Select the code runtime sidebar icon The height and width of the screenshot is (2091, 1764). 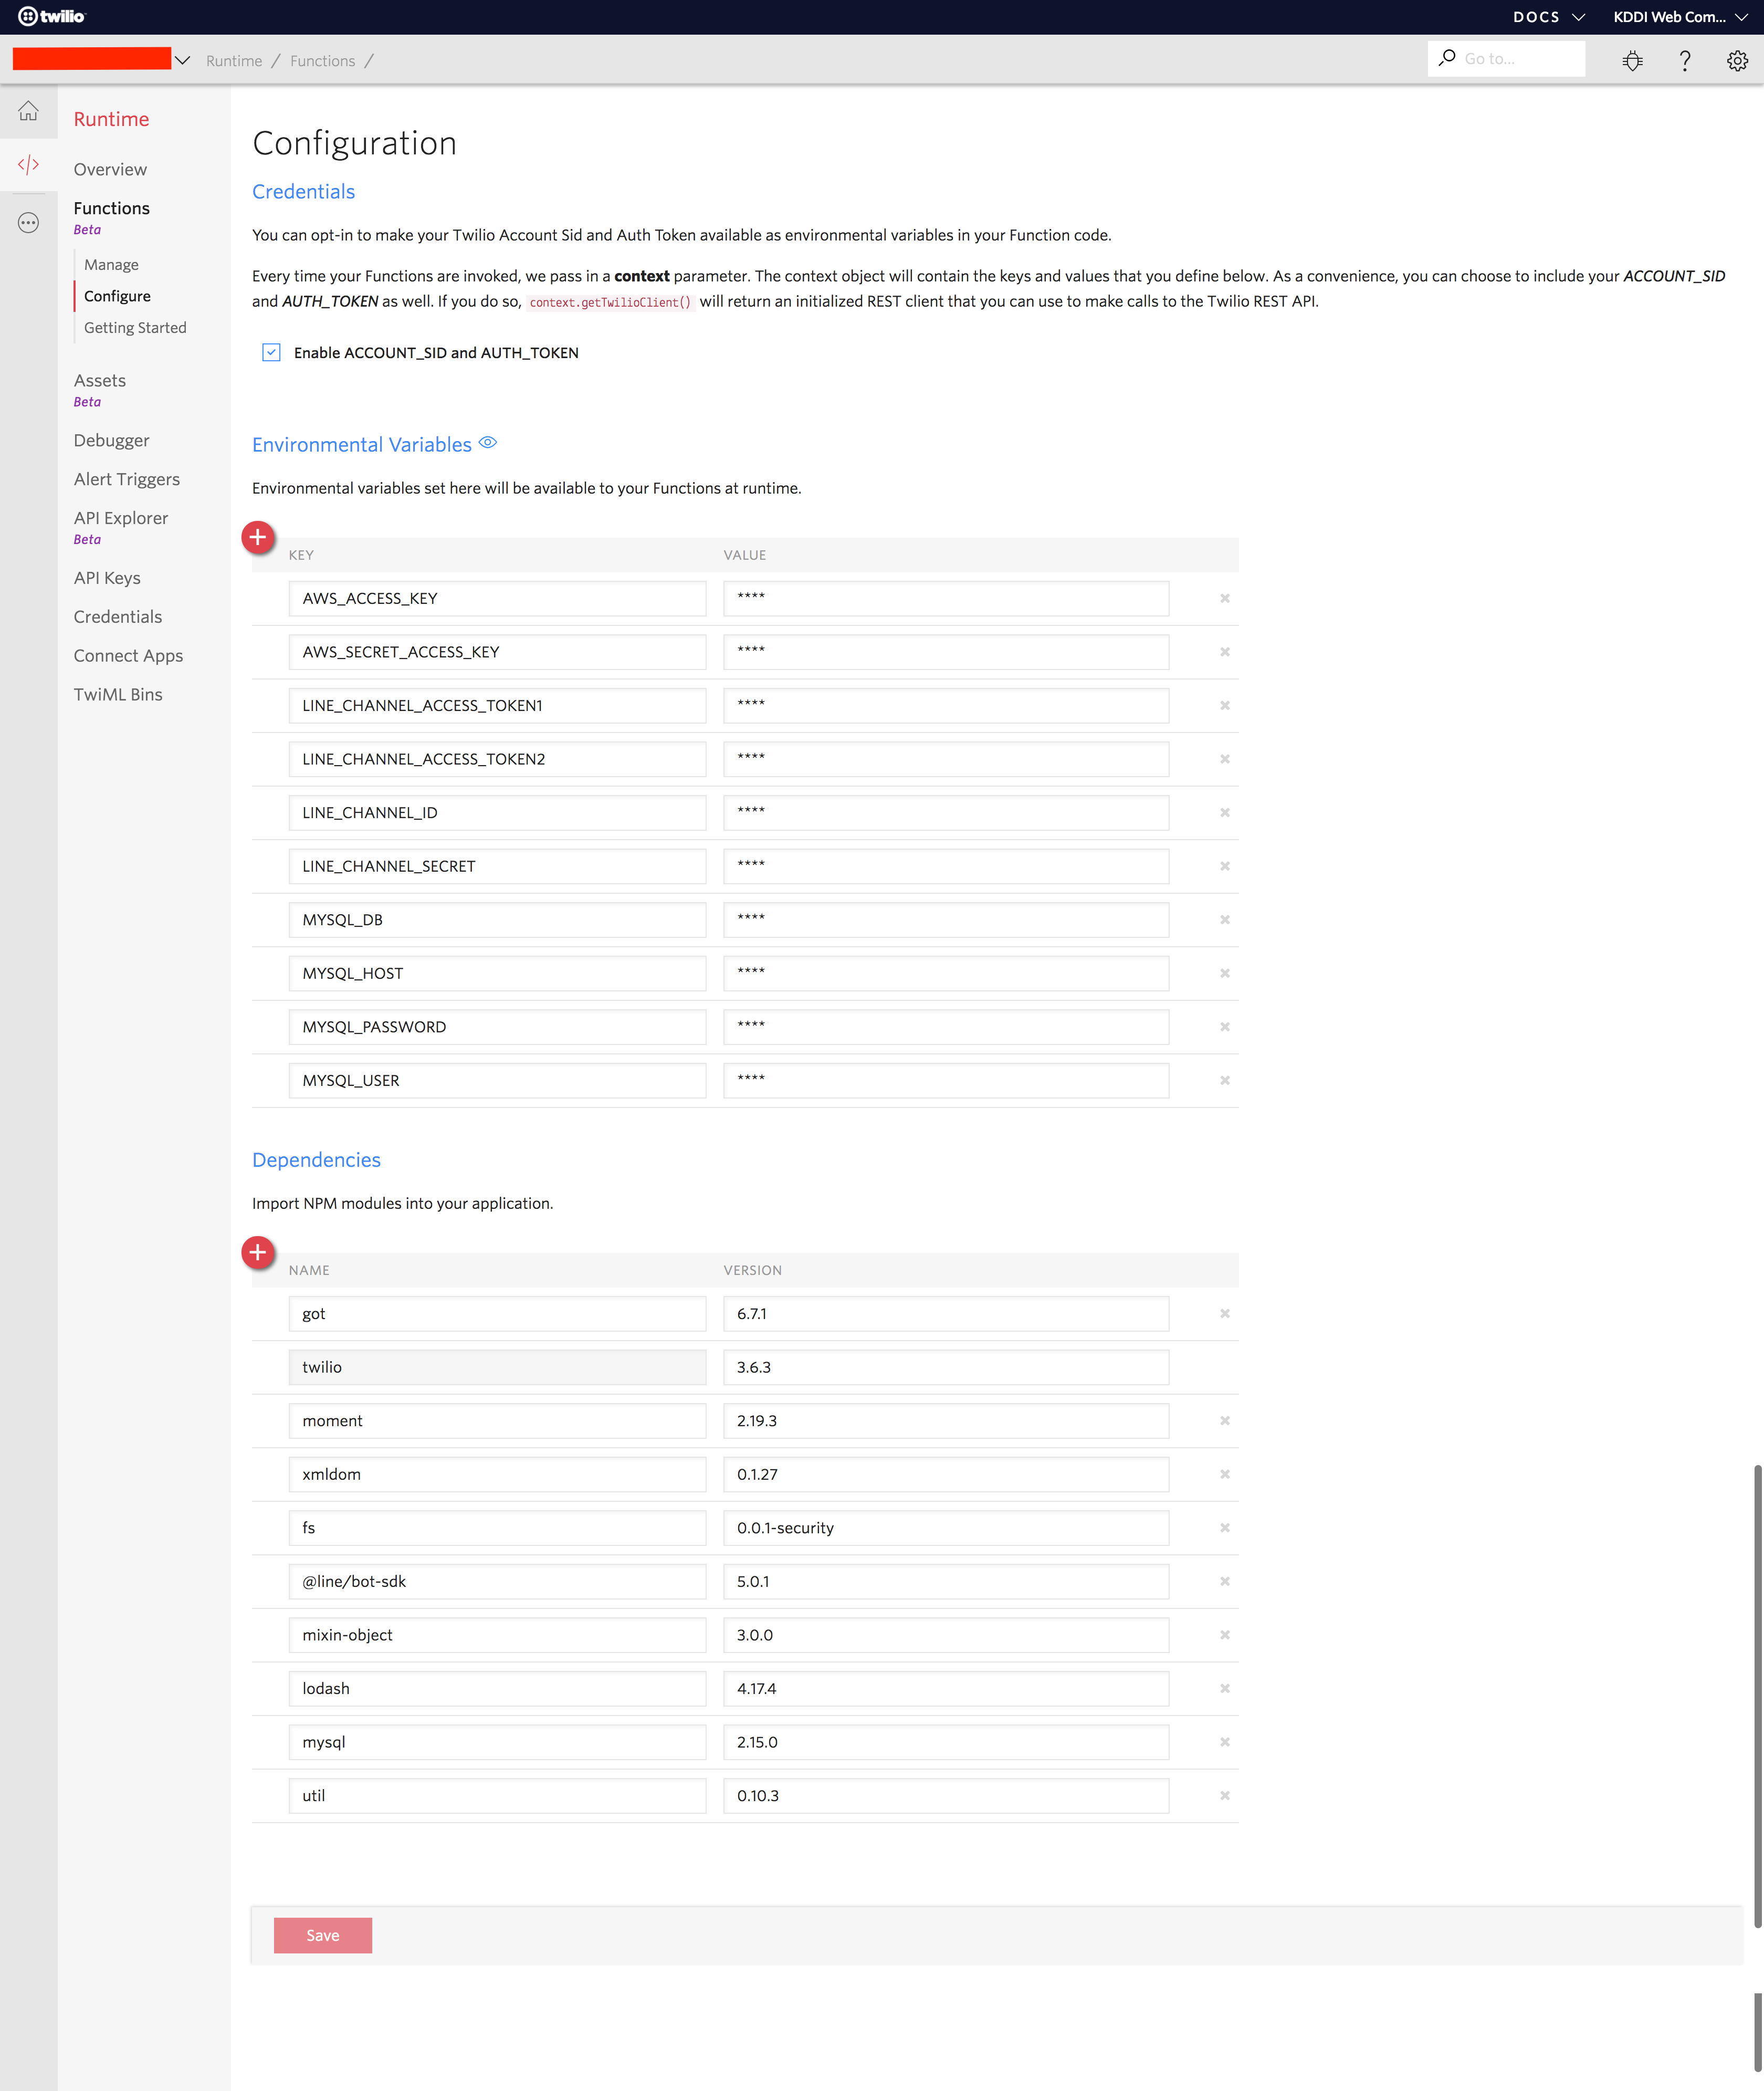point(28,164)
